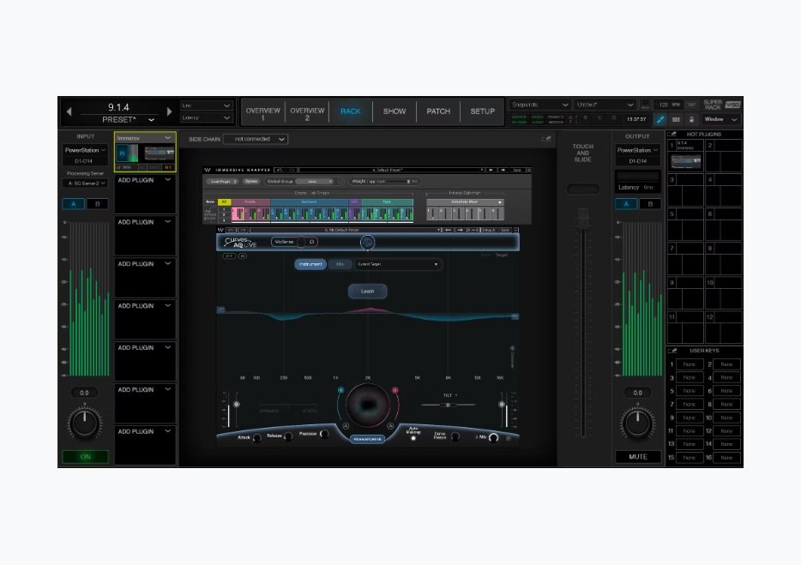Enable Auto Makeup in Curves AQ
Viewport: 801px width, 565px height.
tap(413, 438)
